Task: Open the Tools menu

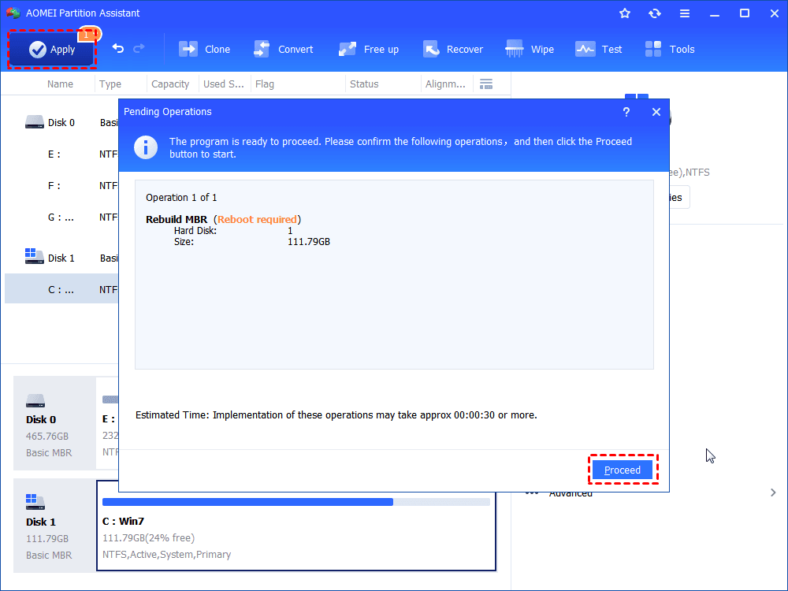Action: click(669, 49)
